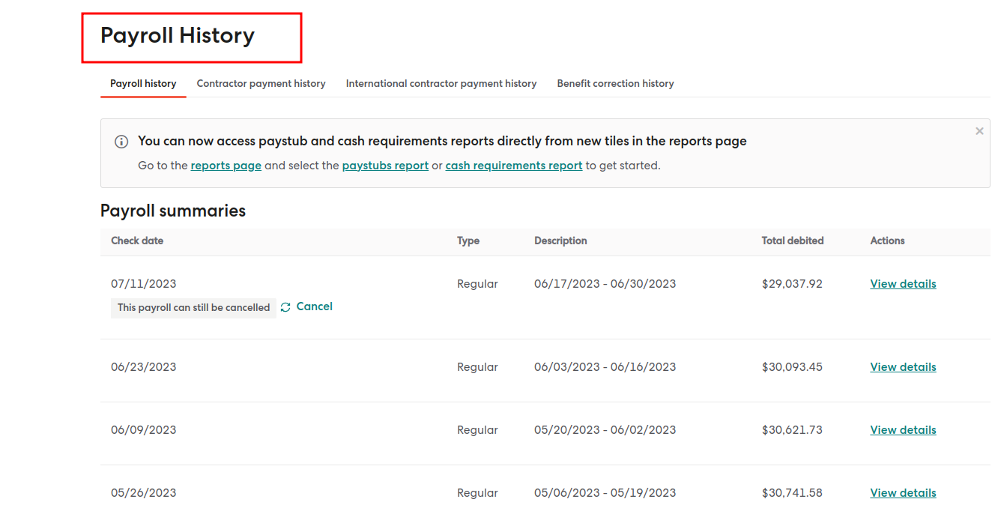Click the Total debited column header
Screen dimensions: 995x526
(793, 241)
